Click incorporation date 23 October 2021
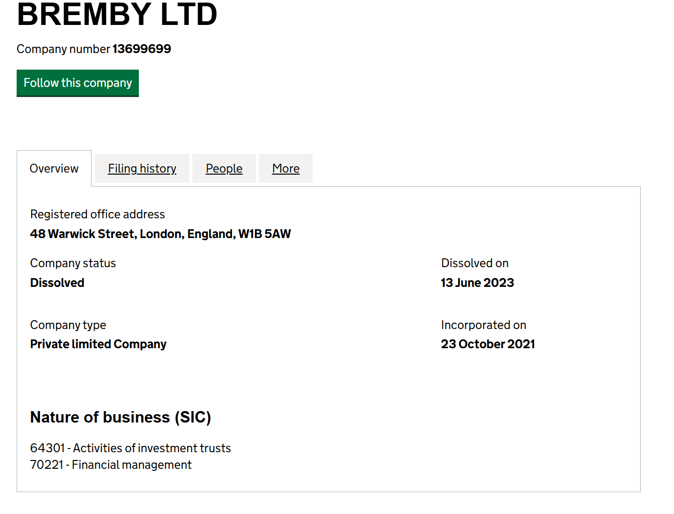Viewport: 674px width, 514px height. (x=488, y=344)
